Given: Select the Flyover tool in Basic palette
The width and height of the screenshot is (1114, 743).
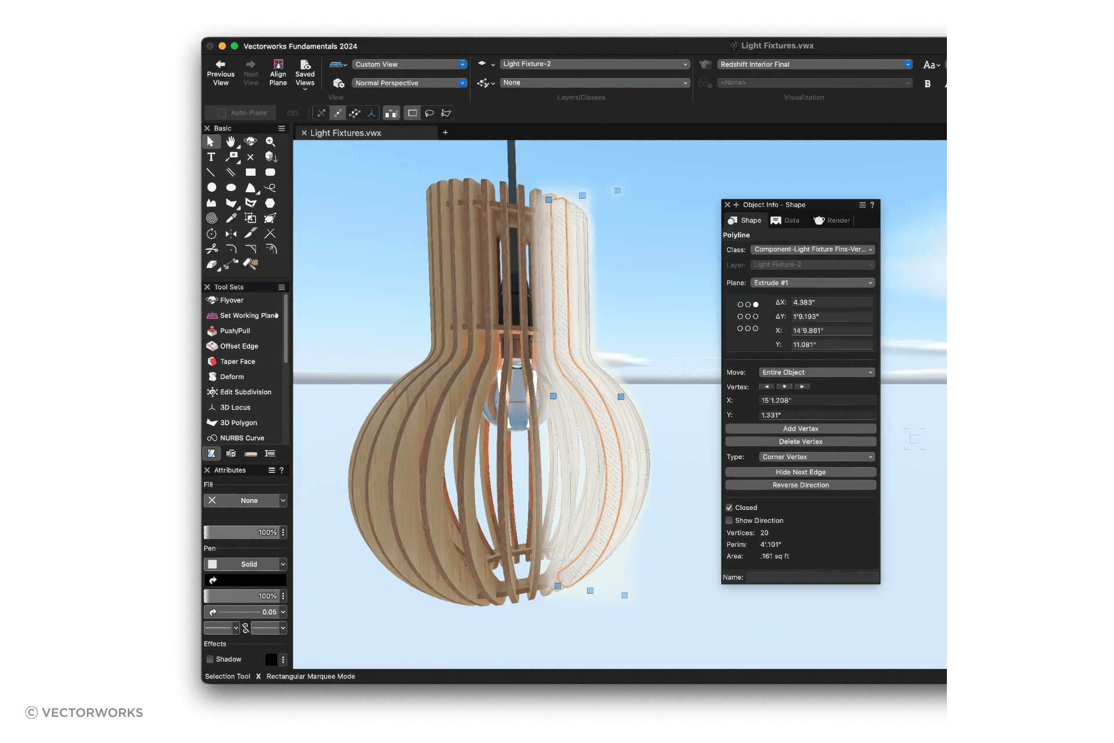Looking at the screenshot, I should pyautogui.click(x=251, y=142).
